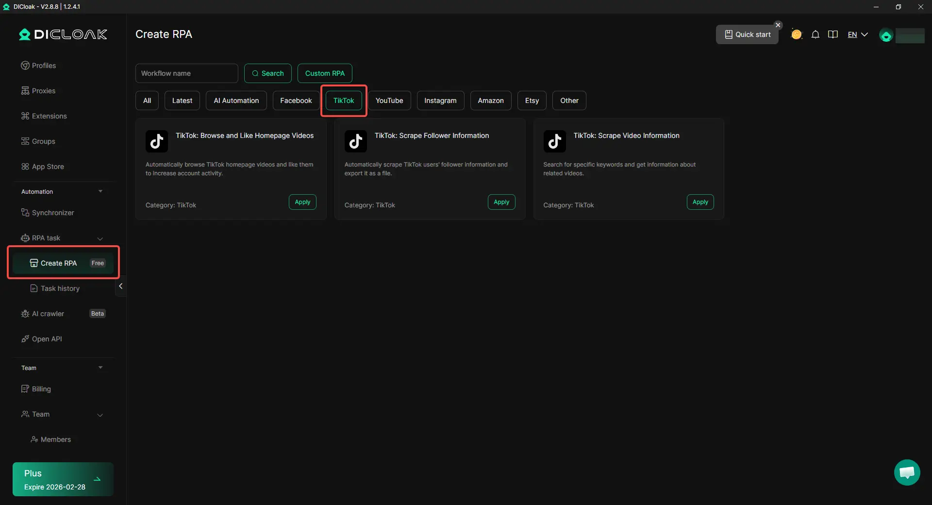Open the documentation book icon
The height and width of the screenshot is (505, 932).
(833, 34)
